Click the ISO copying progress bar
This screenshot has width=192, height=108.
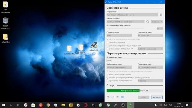135,91
